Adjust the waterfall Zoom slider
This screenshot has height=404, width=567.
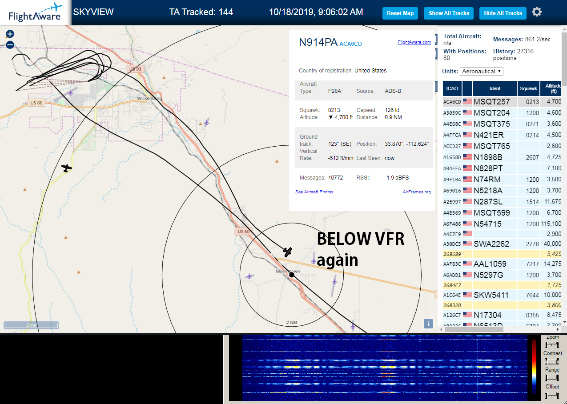[552, 345]
